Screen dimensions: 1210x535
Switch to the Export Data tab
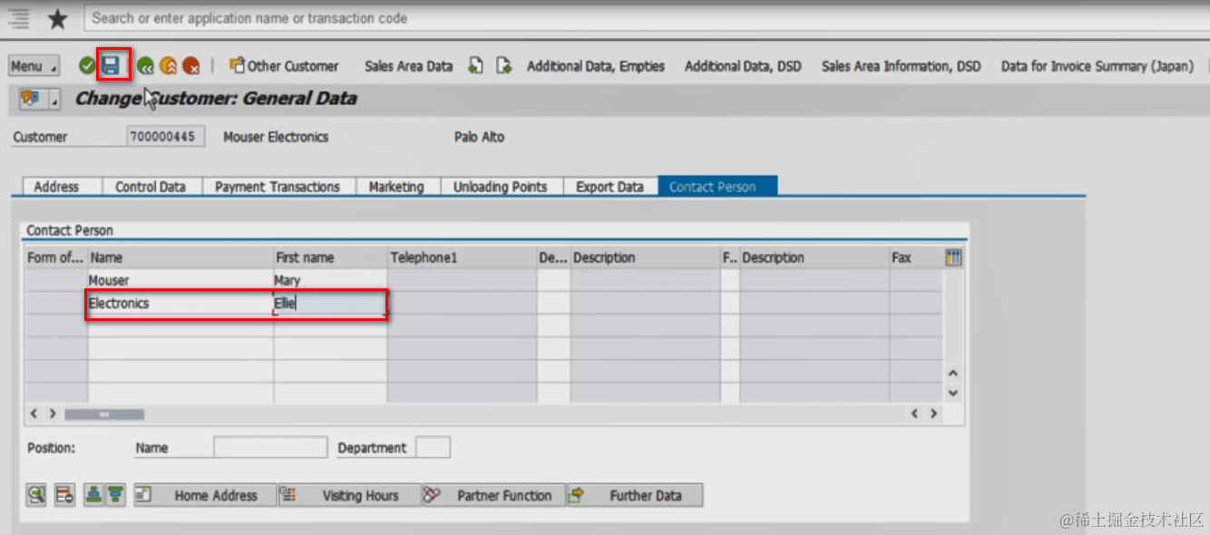(x=610, y=187)
